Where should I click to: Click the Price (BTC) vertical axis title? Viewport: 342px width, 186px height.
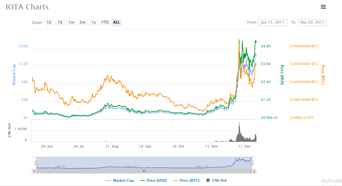(x=323, y=75)
